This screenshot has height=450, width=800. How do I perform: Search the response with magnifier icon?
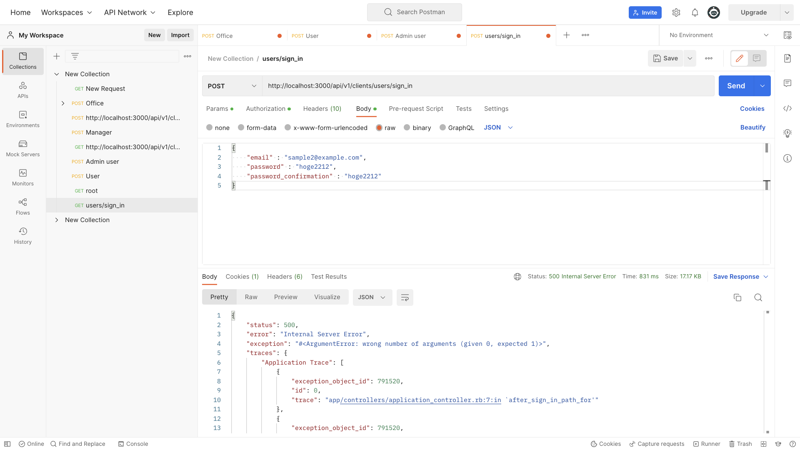758,297
